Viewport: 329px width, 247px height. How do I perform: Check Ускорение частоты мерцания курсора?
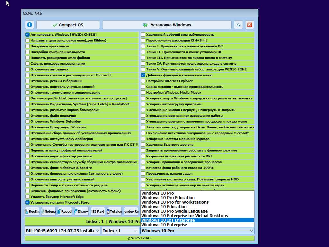pyautogui.click(x=143, y=139)
